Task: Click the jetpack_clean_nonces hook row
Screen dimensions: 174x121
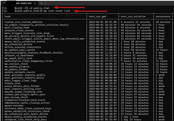Action: 18,30
